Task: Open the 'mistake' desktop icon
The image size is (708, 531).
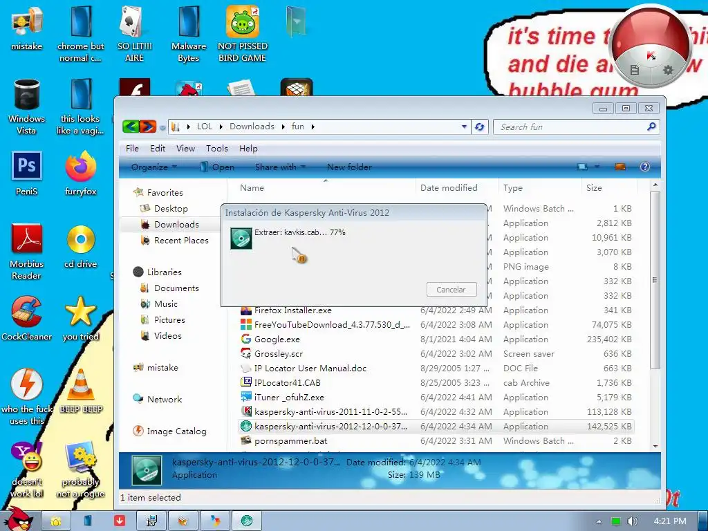Action: pyautogui.click(x=27, y=29)
